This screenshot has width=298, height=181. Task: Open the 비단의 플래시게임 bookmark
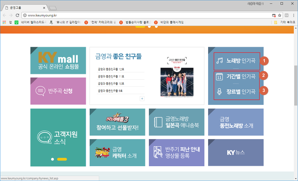click(x=170, y=22)
